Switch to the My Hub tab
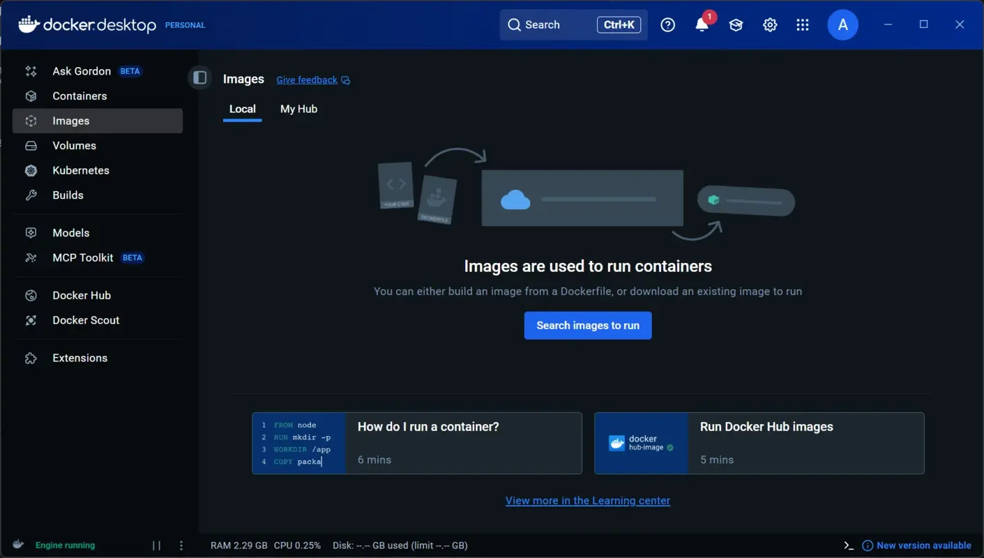 coord(298,109)
